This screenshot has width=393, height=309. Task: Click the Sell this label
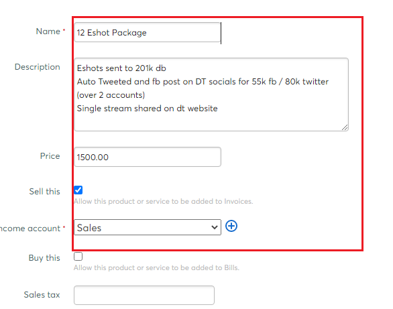45,191
